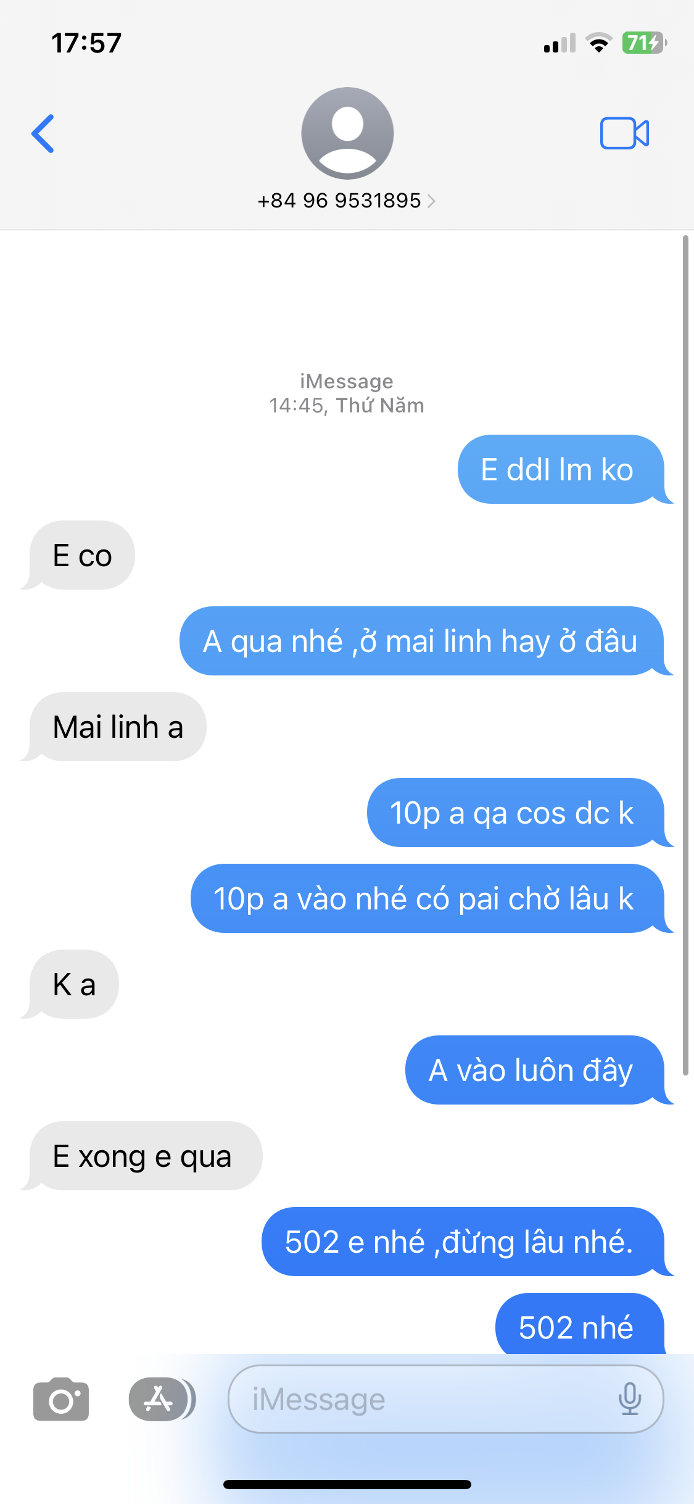Tap the blue back arrow
The image size is (694, 1504).
(x=43, y=133)
